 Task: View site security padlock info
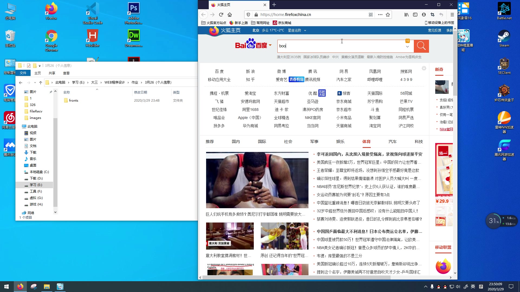coord(256,15)
